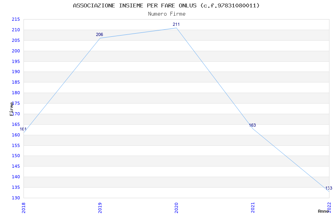The width and height of the screenshot is (333, 215).
Task: Click the y-axis tick label 180
Action: pyautogui.click(x=16, y=93)
